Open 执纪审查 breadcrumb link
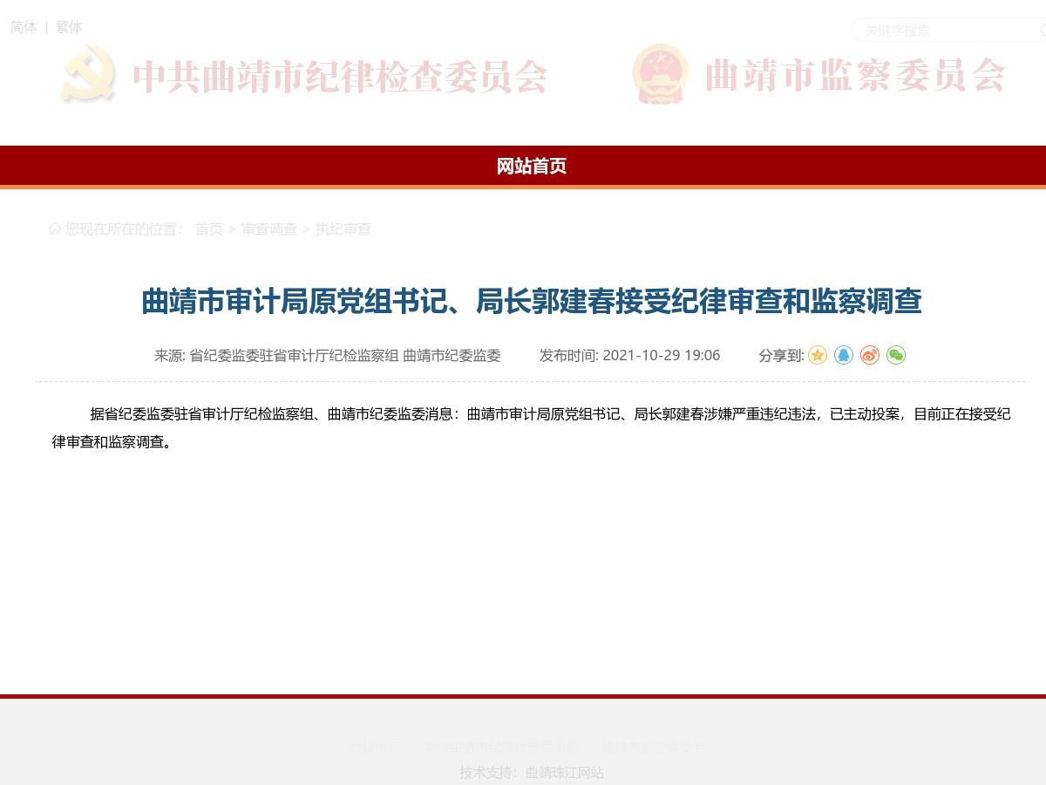The height and width of the screenshot is (785, 1046). click(x=343, y=229)
